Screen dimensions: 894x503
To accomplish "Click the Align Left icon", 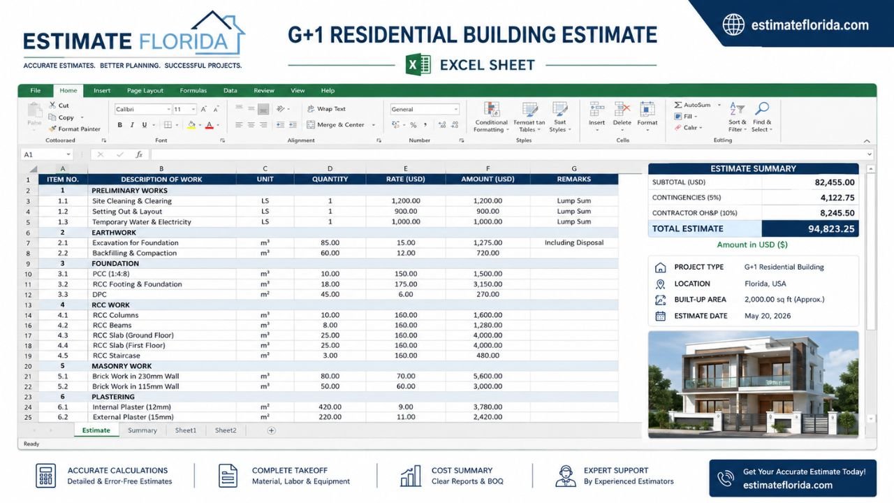I will click(x=239, y=125).
